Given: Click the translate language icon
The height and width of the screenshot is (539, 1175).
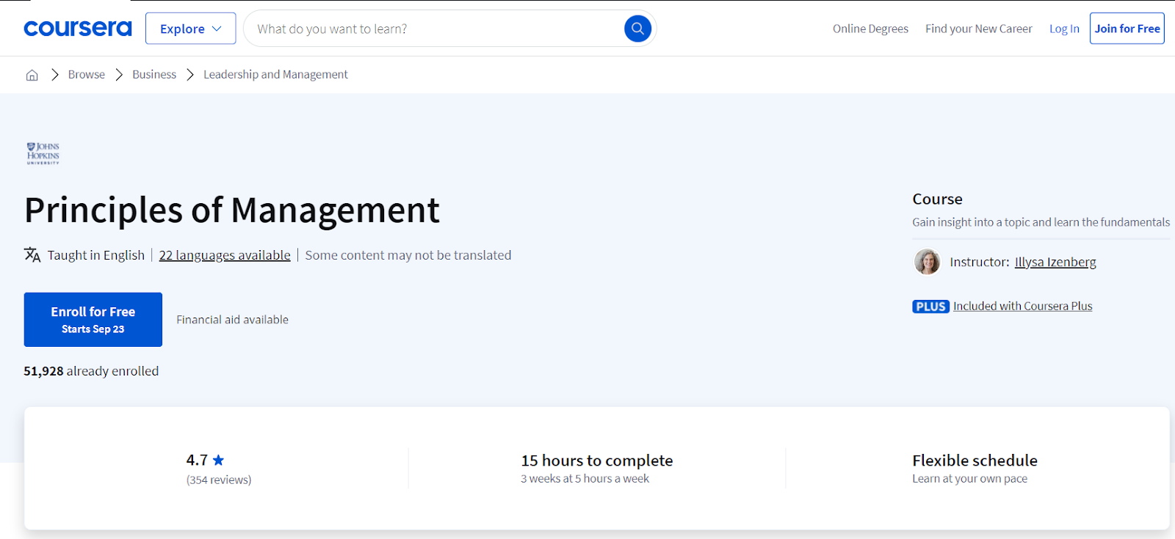Looking at the screenshot, I should coord(32,254).
